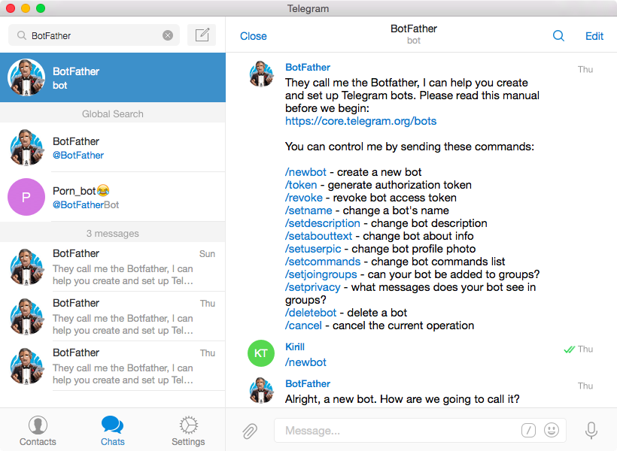Clear the BotFather search text
This screenshot has width=617, height=451.
(168, 35)
